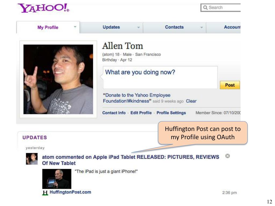Click Allen Tom's large profile photo
The height and width of the screenshot is (206, 275).
pos(58,79)
